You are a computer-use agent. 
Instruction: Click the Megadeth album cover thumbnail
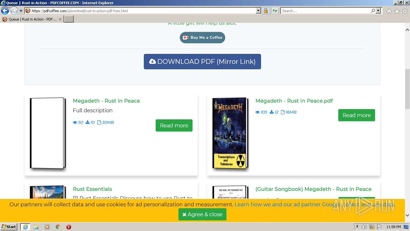pos(230,133)
